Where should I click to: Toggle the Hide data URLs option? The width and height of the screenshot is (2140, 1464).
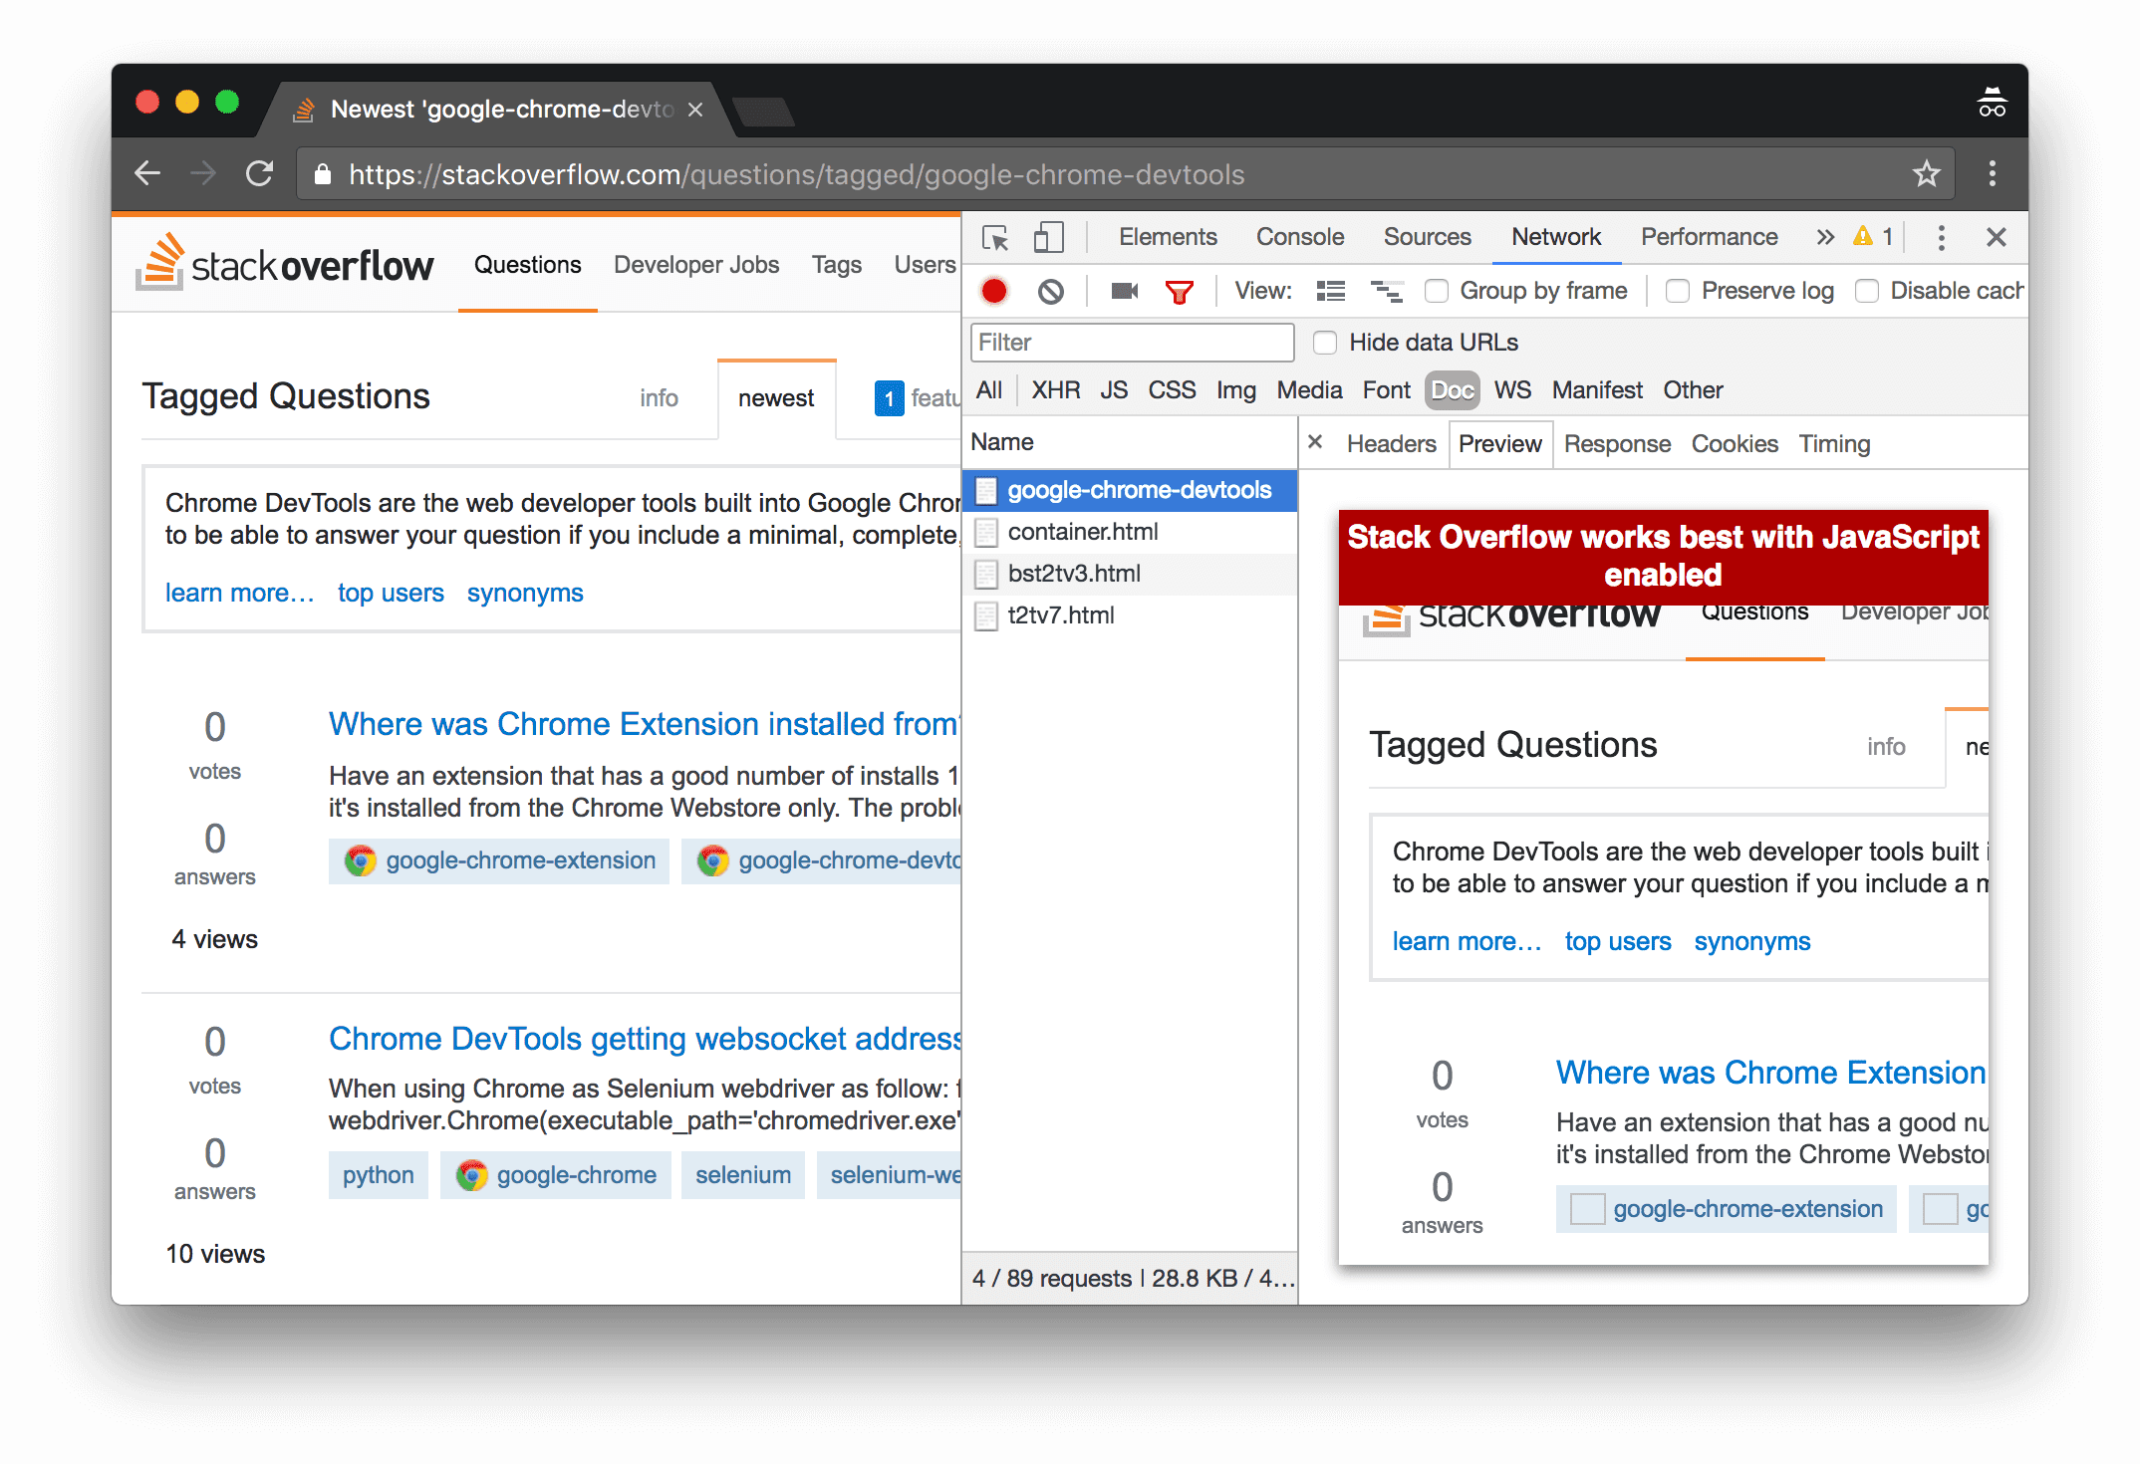(1325, 343)
